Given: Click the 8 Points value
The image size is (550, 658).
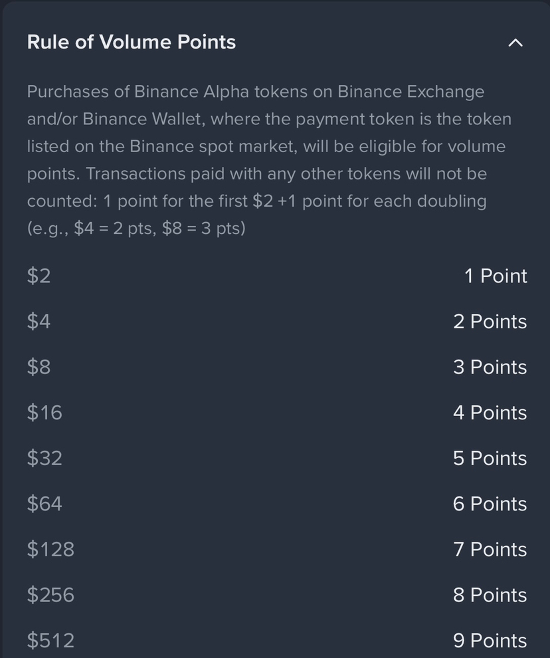Looking at the screenshot, I should click(490, 595).
